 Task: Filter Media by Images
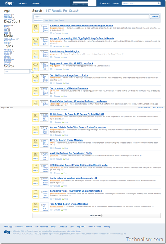coord(8,42)
